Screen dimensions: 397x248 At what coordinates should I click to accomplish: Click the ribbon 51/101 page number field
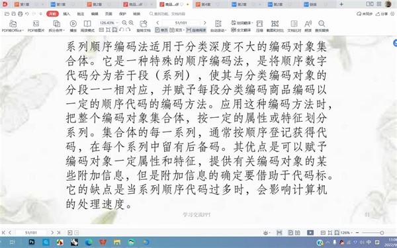click(181, 22)
